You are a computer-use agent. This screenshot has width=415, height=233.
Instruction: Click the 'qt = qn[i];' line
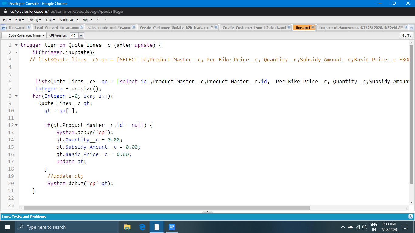61,111
